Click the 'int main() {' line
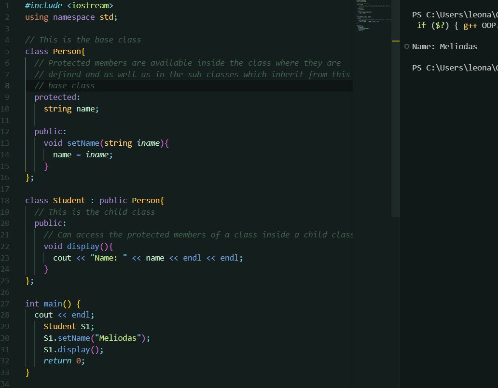Image resolution: width=498 pixels, height=388 pixels. (x=53, y=304)
